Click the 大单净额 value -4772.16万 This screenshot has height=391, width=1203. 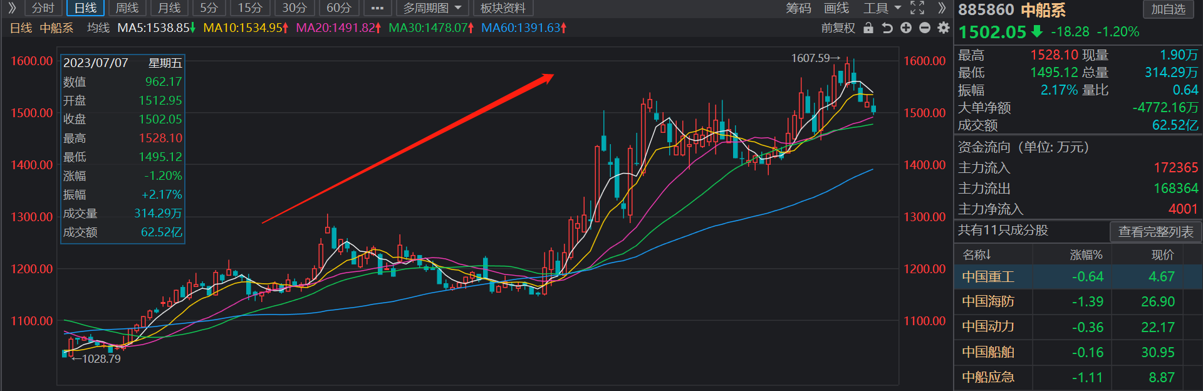tap(1165, 108)
